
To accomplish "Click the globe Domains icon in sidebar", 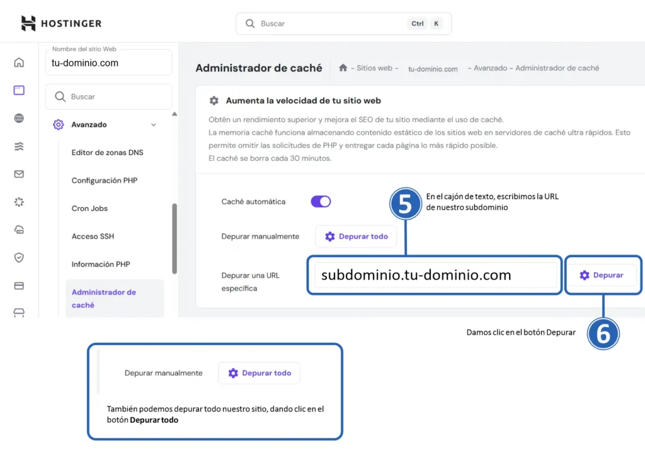I will click(19, 118).
